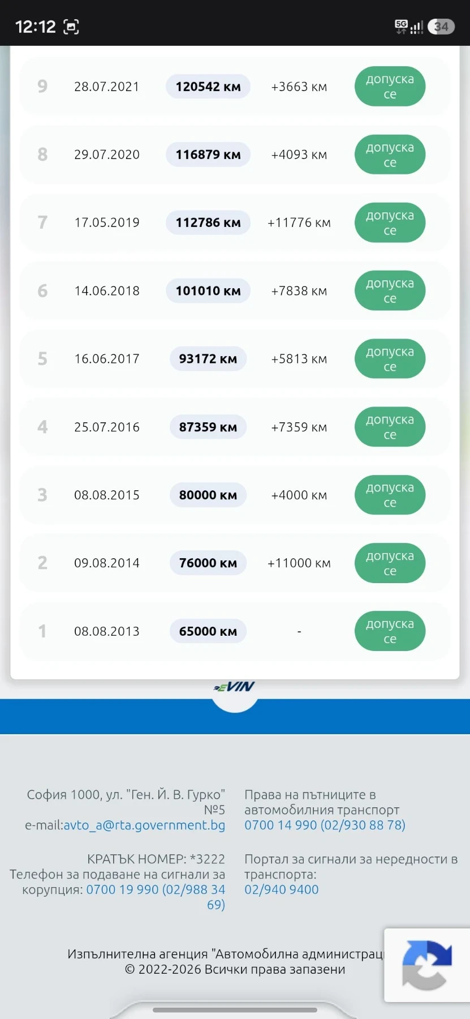Tap the 08.08.2015 inspection date
This screenshot has height=1019, width=470.
click(107, 495)
